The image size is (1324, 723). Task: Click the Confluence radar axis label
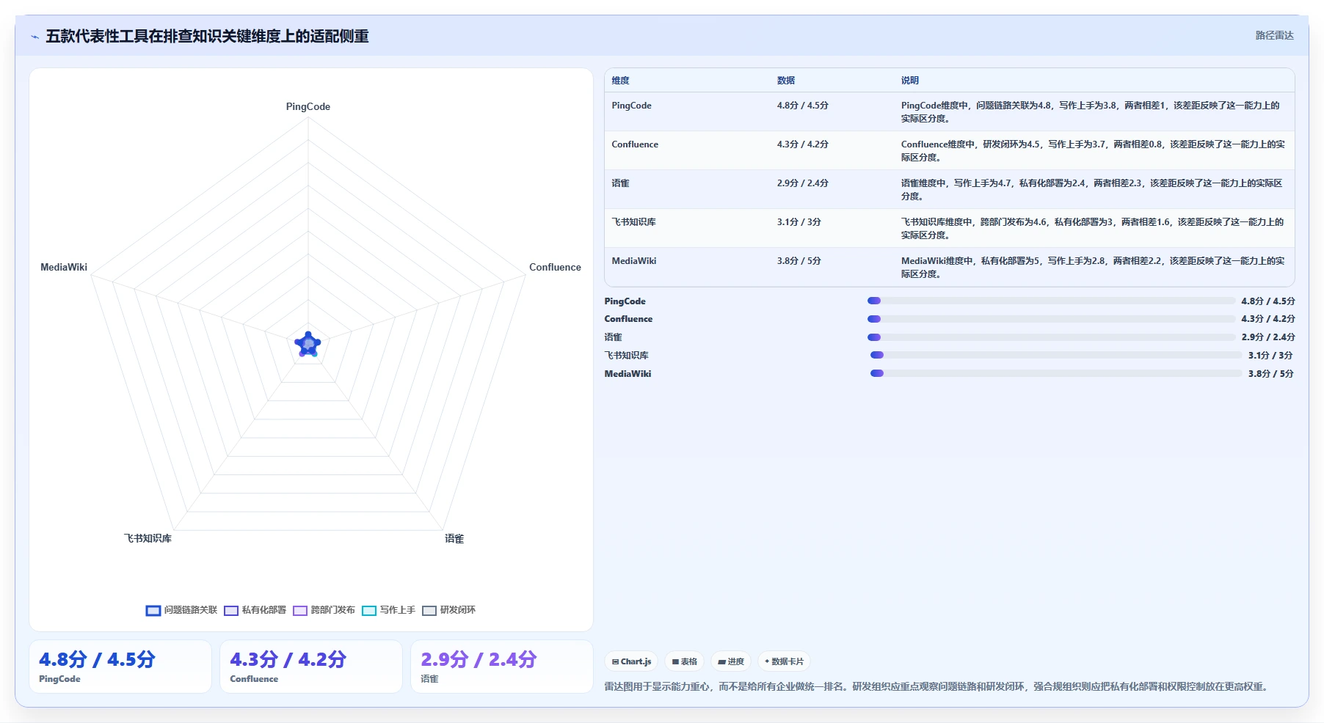click(x=555, y=268)
